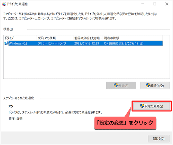
Task: Click the 前回の分析または最... column header
Action: pyautogui.click(x=88, y=38)
